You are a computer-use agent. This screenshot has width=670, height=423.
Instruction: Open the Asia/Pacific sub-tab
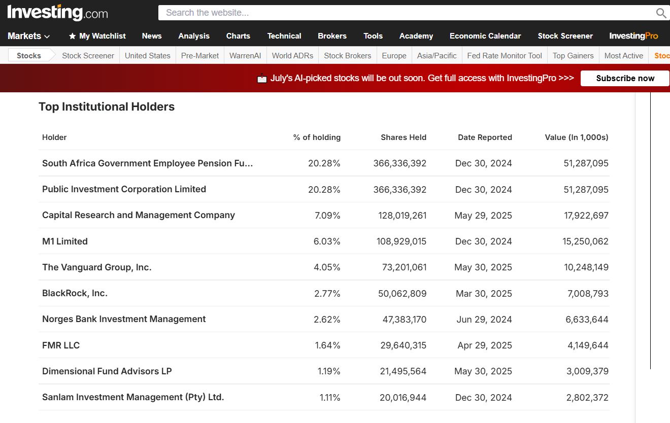[x=437, y=56]
